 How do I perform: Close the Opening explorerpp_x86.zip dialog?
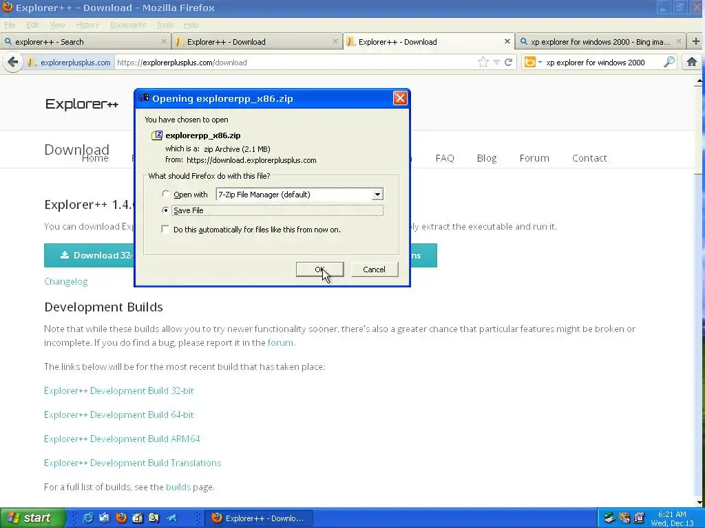pyautogui.click(x=400, y=98)
